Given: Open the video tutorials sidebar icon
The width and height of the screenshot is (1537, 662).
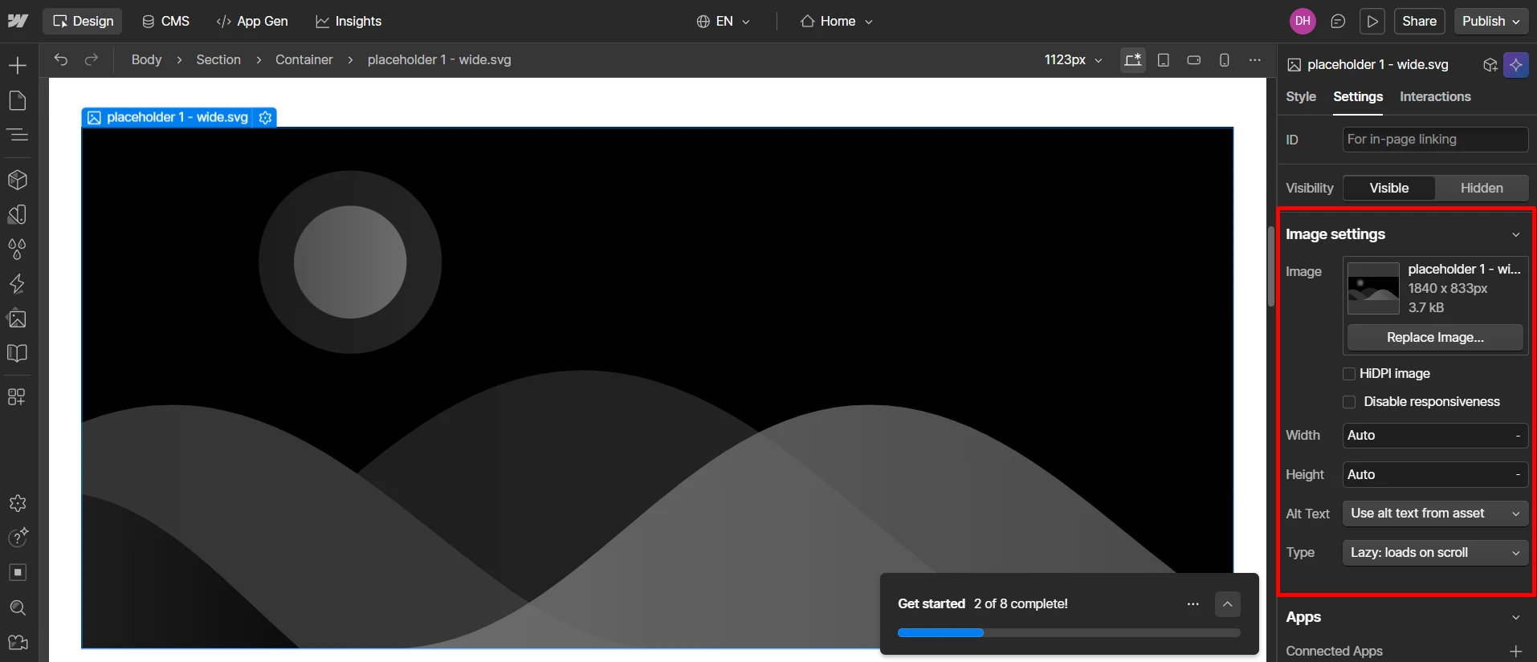Looking at the screenshot, I should click(18, 643).
